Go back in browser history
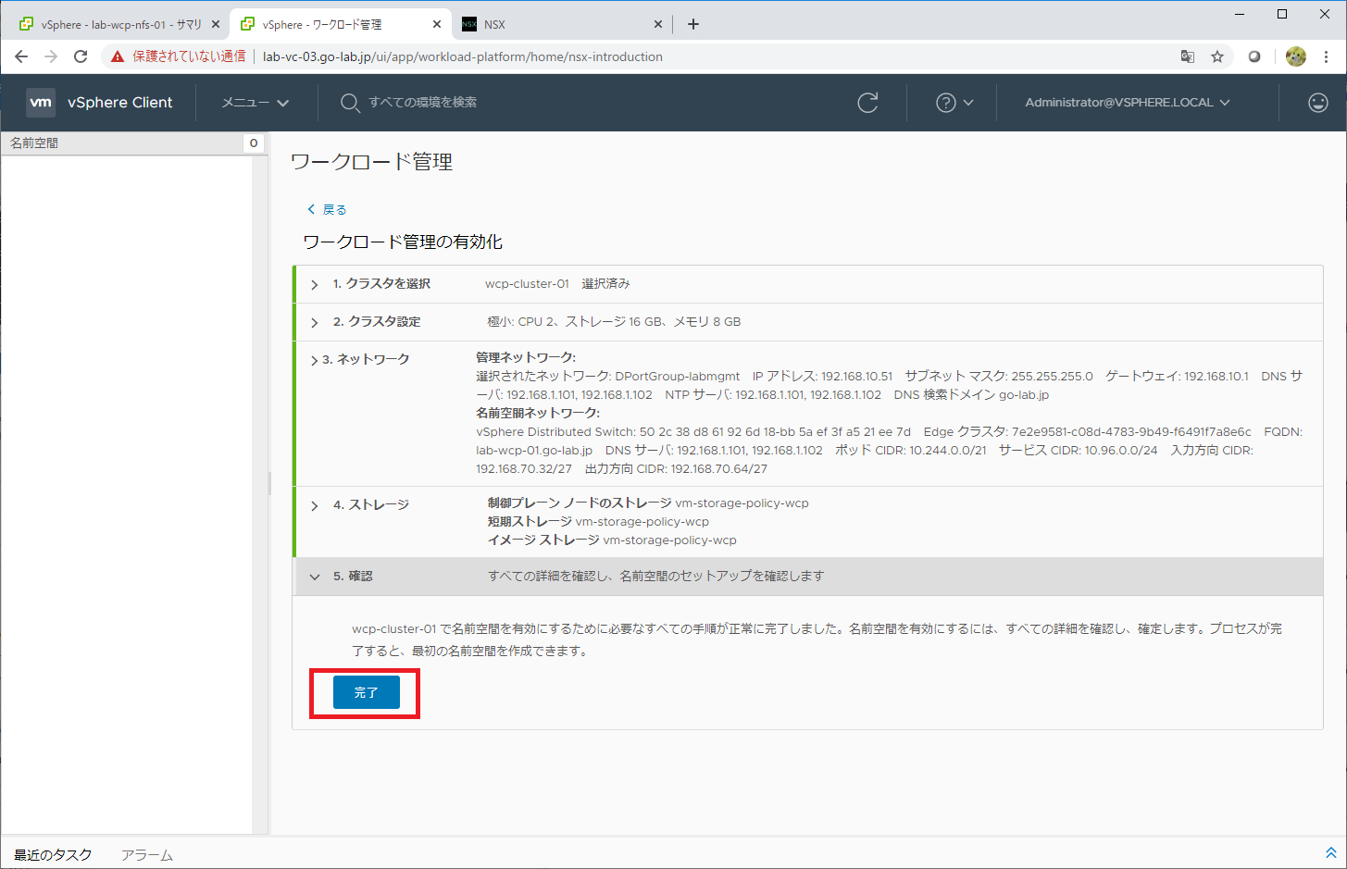The image size is (1347, 869). [21, 56]
